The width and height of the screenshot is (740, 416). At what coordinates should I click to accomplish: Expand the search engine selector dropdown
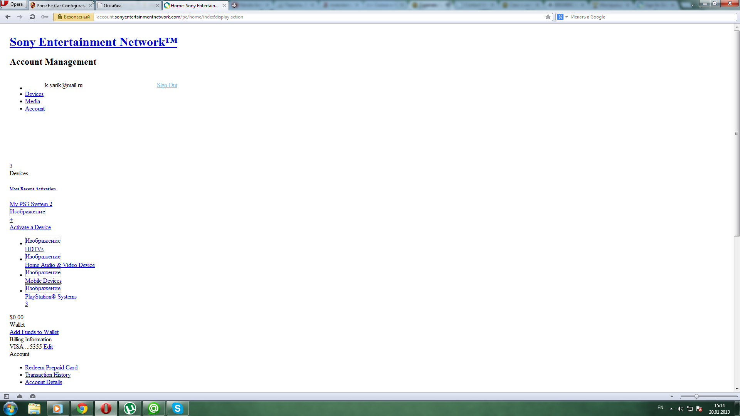tap(567, 17)
